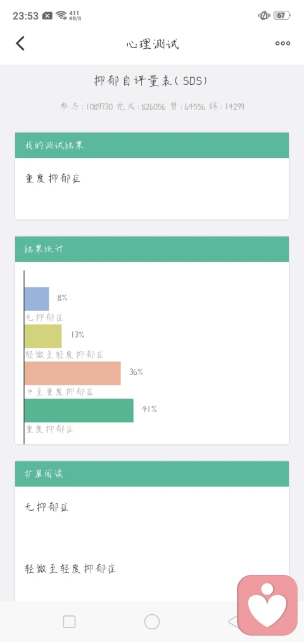Tap the Wi-Fi status icon
The height and width of the screenshot is (642, 304).
[61, 16]
